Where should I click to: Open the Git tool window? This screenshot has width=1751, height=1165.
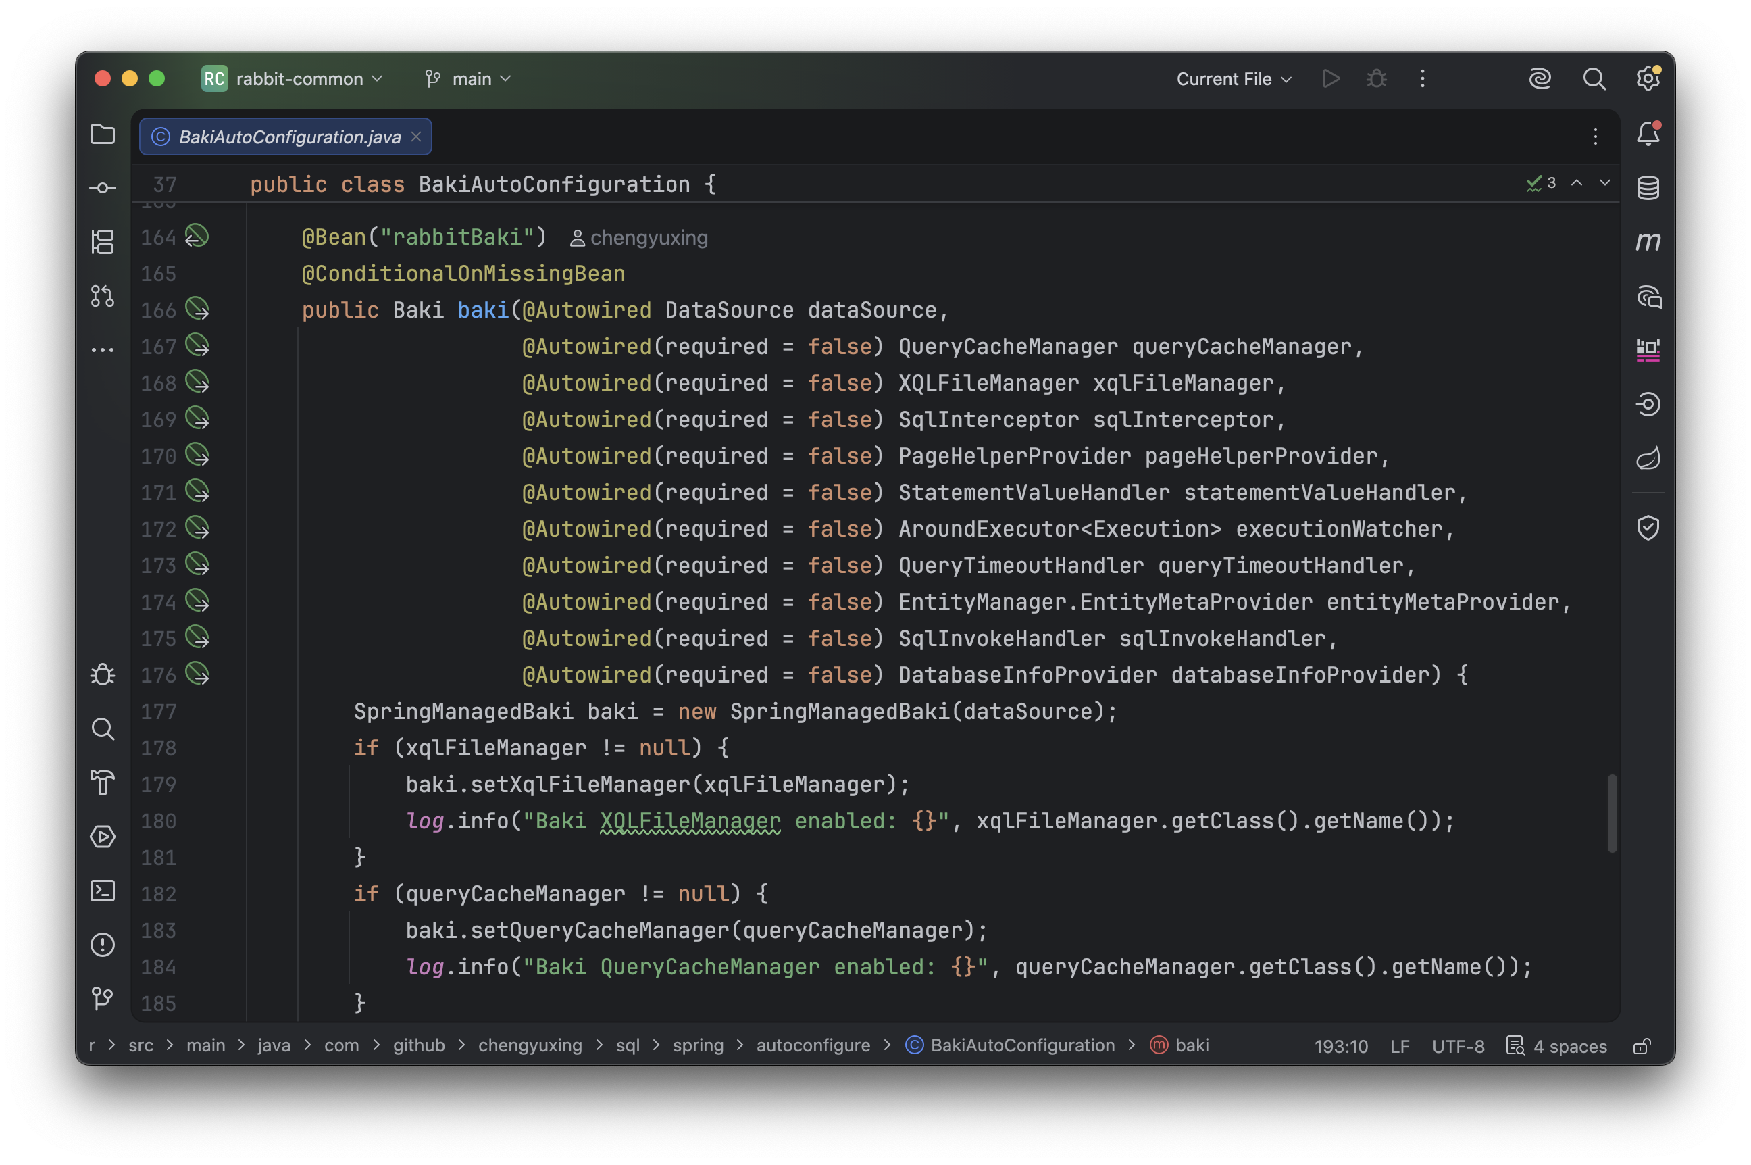pyautogui.click(x=103, y=998)
